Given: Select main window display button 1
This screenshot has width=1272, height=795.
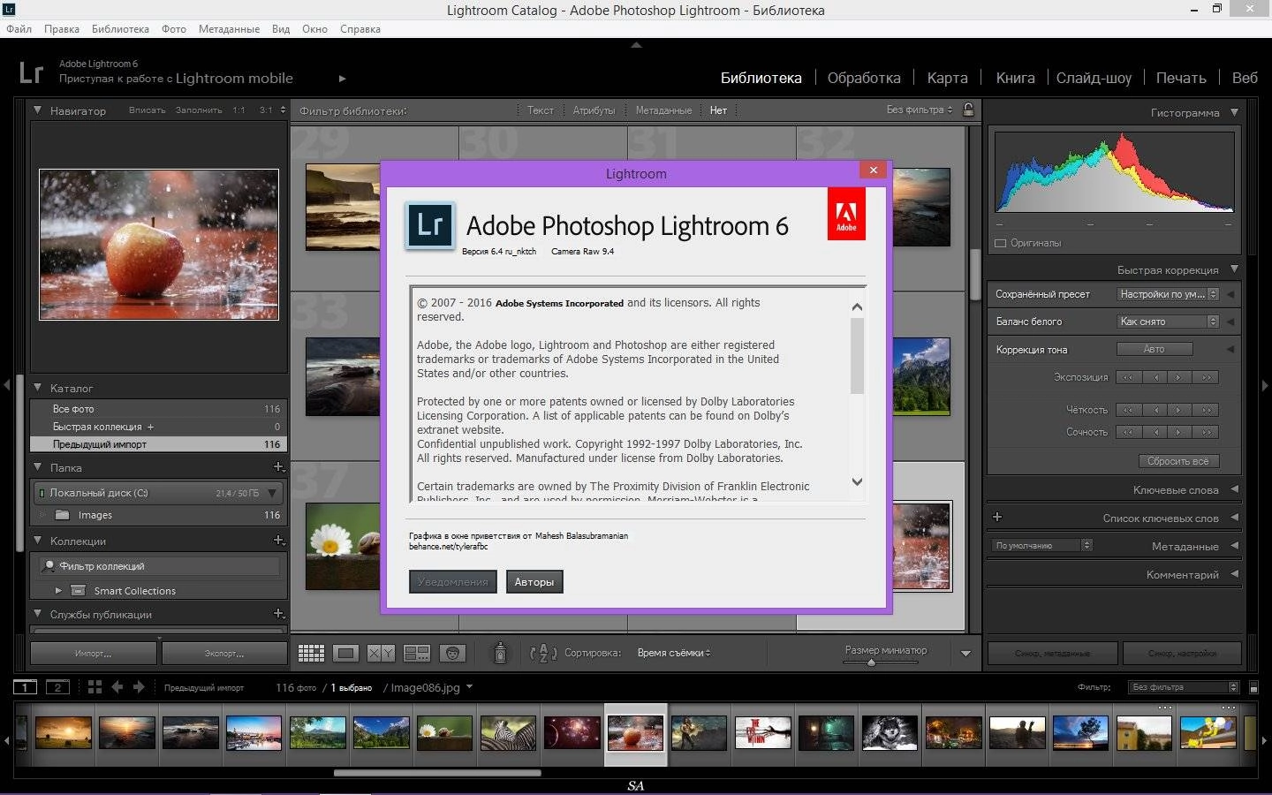Looking at the screenshot, I should point(25,687).
